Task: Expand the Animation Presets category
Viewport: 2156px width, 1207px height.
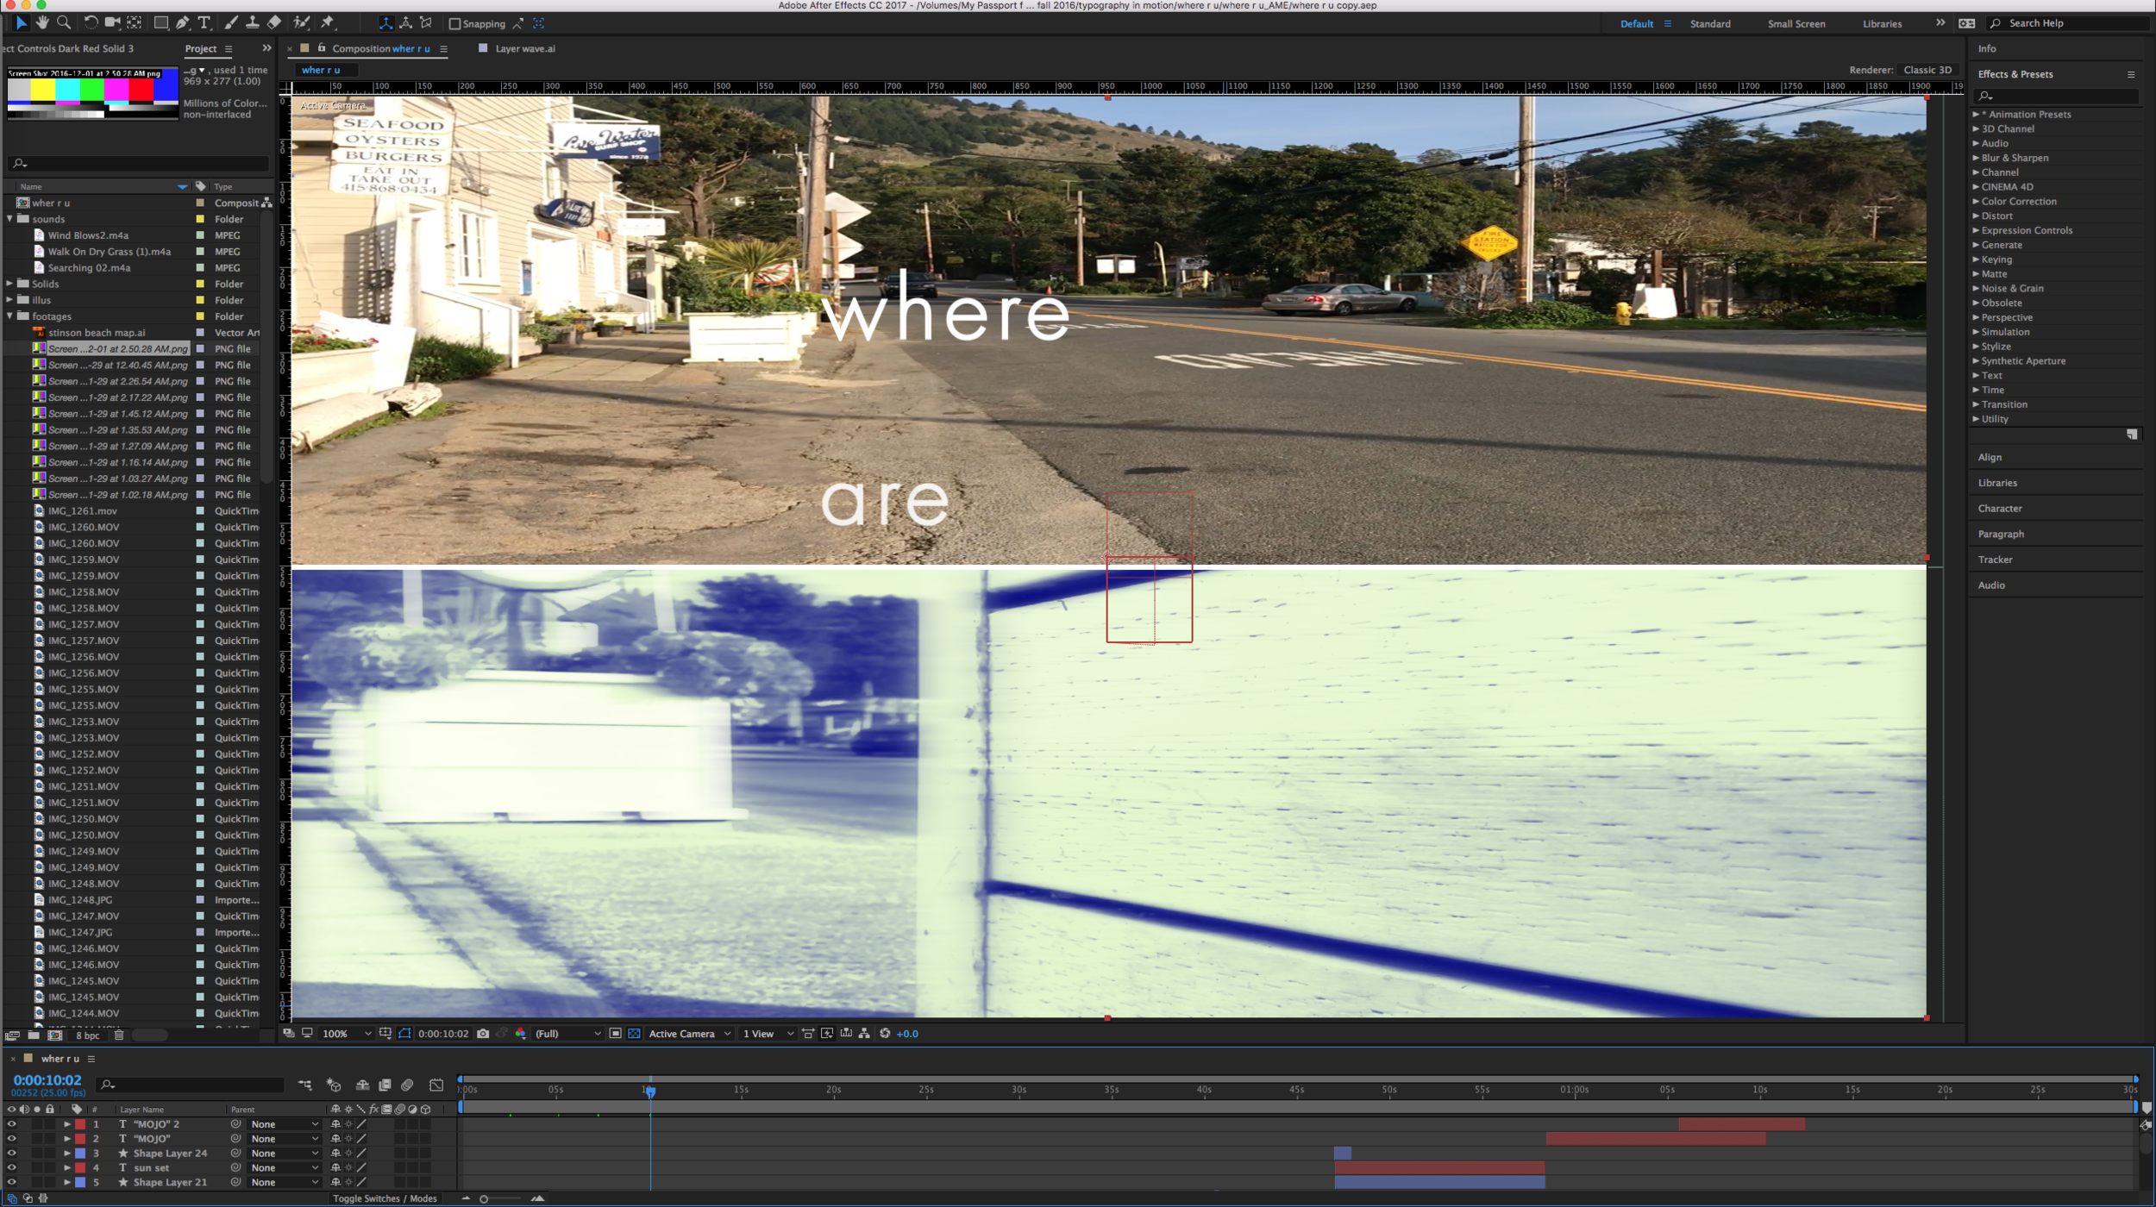Action: coord(1976,114)
